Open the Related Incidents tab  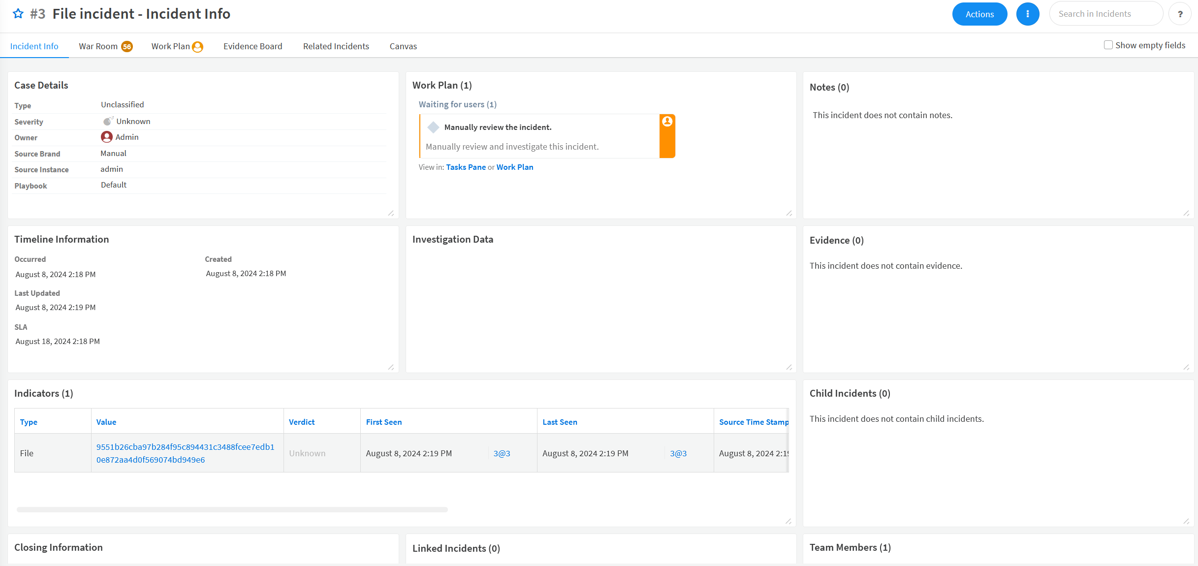click(336, 46)
